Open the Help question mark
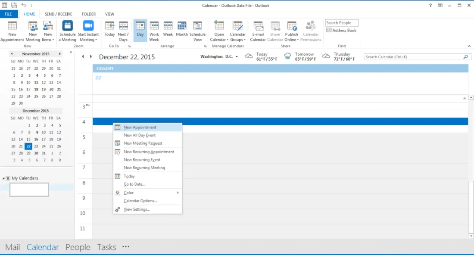The image size is (474, 255). (x=430, y=5)
